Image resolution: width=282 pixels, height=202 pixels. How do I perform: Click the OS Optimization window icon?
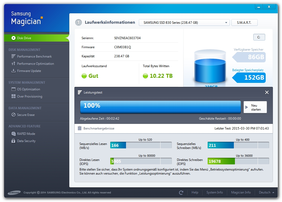click(x=13, y=89)
